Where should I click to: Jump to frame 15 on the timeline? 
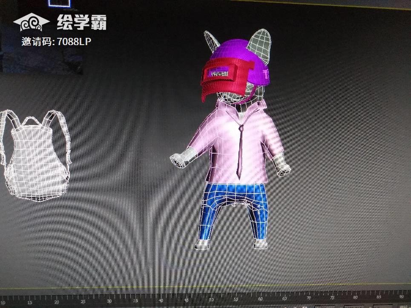30,302
